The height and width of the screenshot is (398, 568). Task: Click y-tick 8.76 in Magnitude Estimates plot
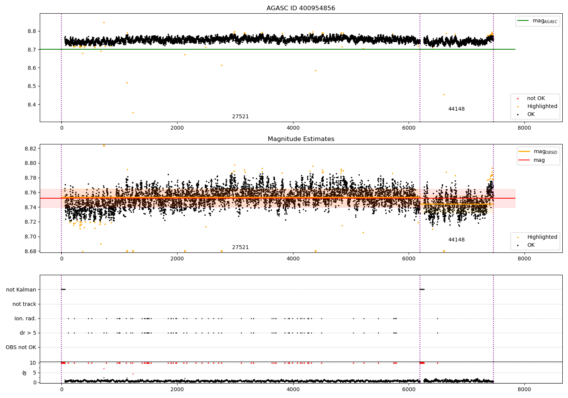(x=30, y=193)
